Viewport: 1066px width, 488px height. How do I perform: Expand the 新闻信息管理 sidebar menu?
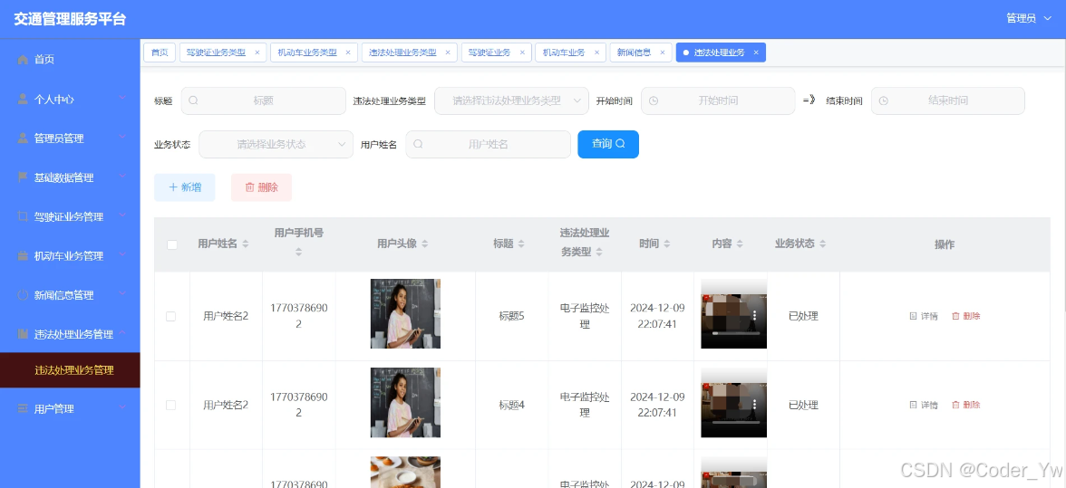(122, 294)
